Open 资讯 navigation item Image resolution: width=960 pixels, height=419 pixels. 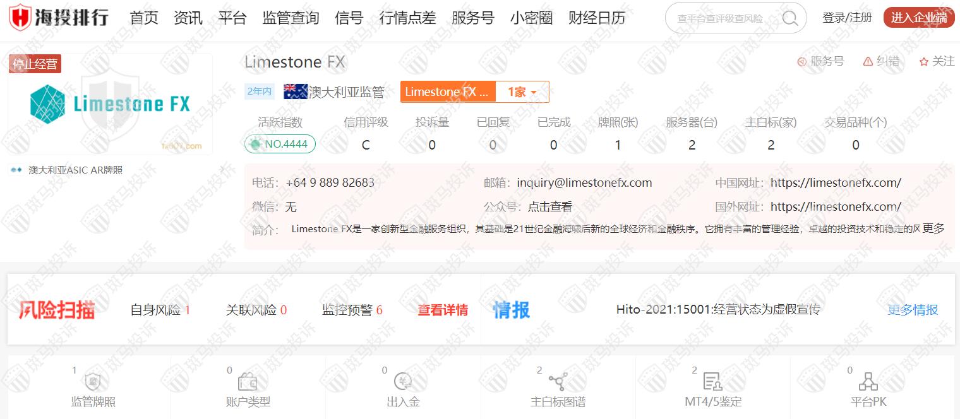(x=188, y=18)
